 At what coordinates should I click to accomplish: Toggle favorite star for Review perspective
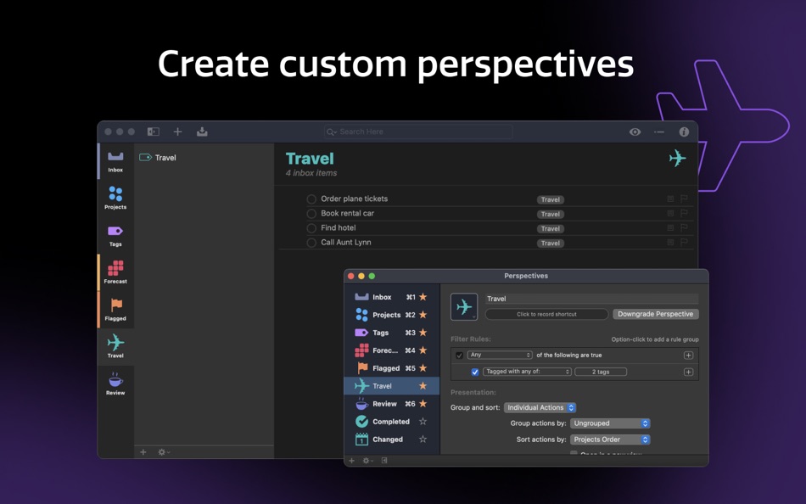click(x=423, y=404)
